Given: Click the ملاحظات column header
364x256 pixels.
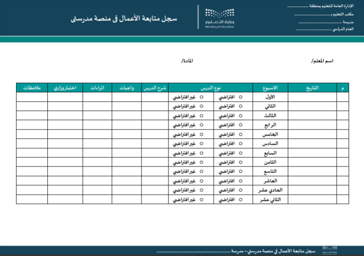Looking at the screenshot, I should click(32, 88).
